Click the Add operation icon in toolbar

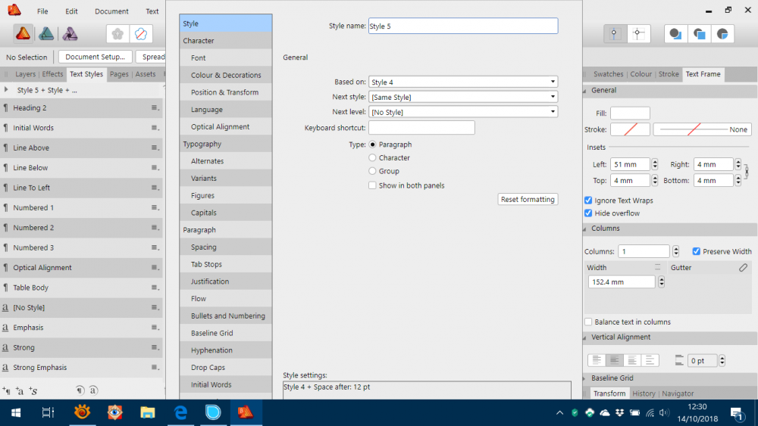pos(674,34)
